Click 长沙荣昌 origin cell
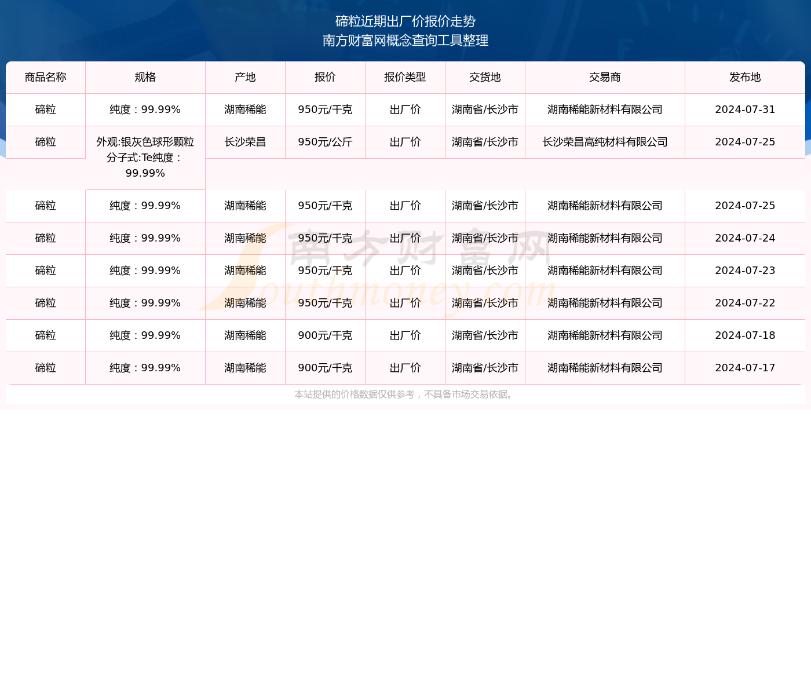This screenshot has height=698, width=811. point(246,142)
